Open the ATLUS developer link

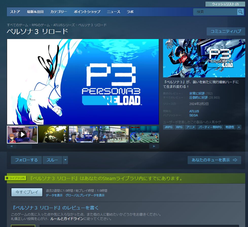click(194, 111)
